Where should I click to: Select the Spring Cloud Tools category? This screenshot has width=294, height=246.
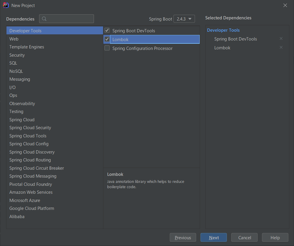pos(55,136)
